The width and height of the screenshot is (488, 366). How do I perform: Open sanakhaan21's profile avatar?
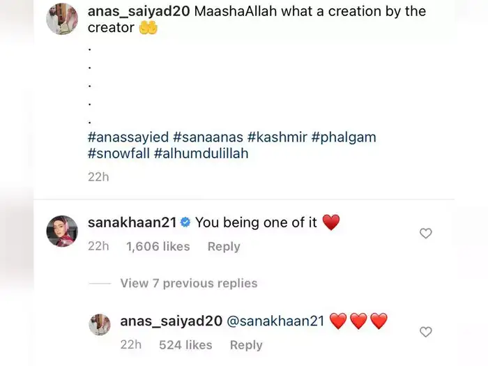61,231
